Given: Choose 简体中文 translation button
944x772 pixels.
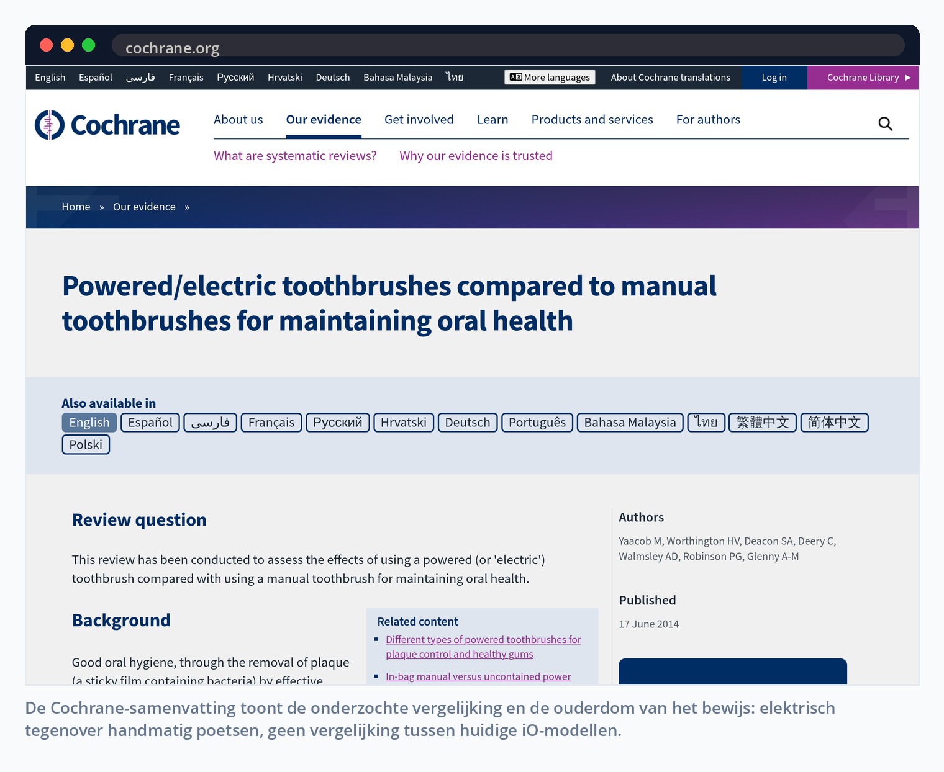Looking at the screenshot, I should 835,423.
